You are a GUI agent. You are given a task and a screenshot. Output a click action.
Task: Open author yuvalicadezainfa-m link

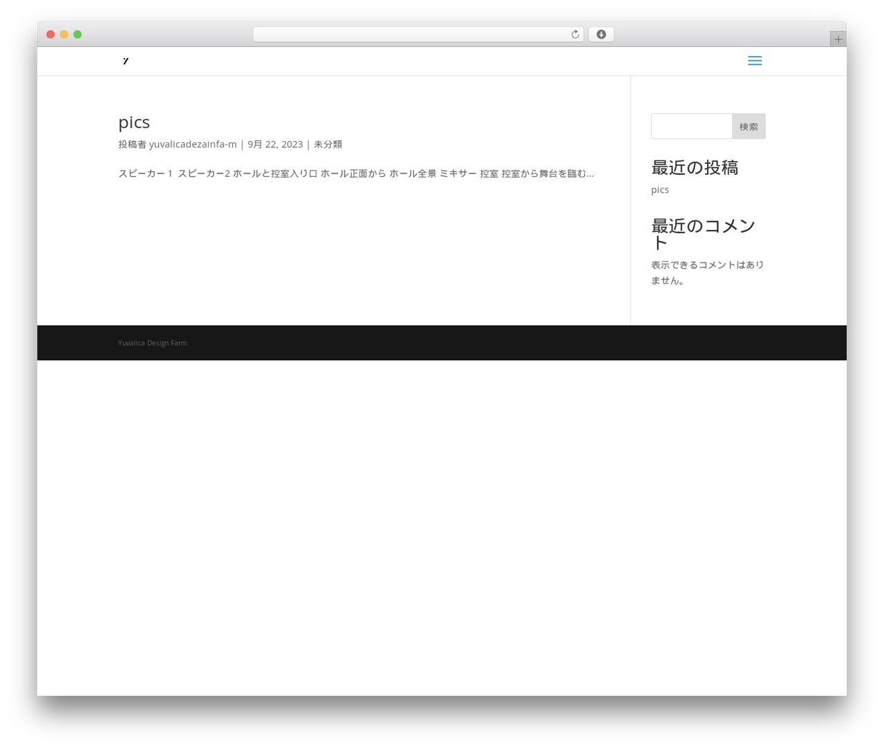click(x=193, y=144)
